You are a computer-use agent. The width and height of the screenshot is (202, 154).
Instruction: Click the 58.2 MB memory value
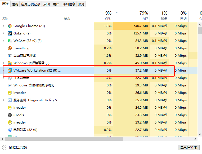point(142,48)
